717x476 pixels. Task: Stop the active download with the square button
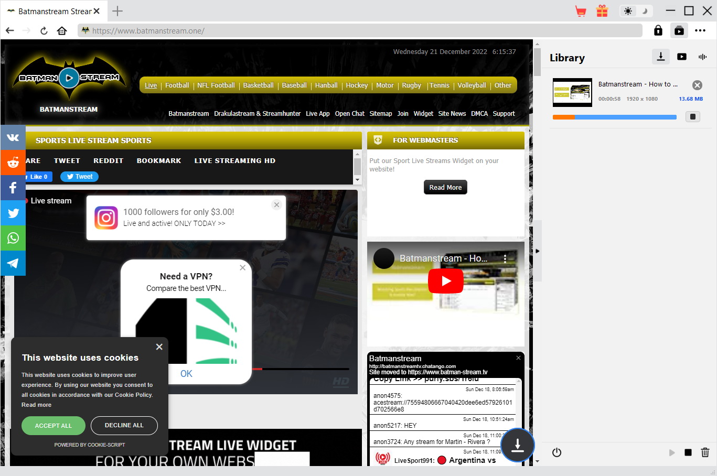point(692,116)
